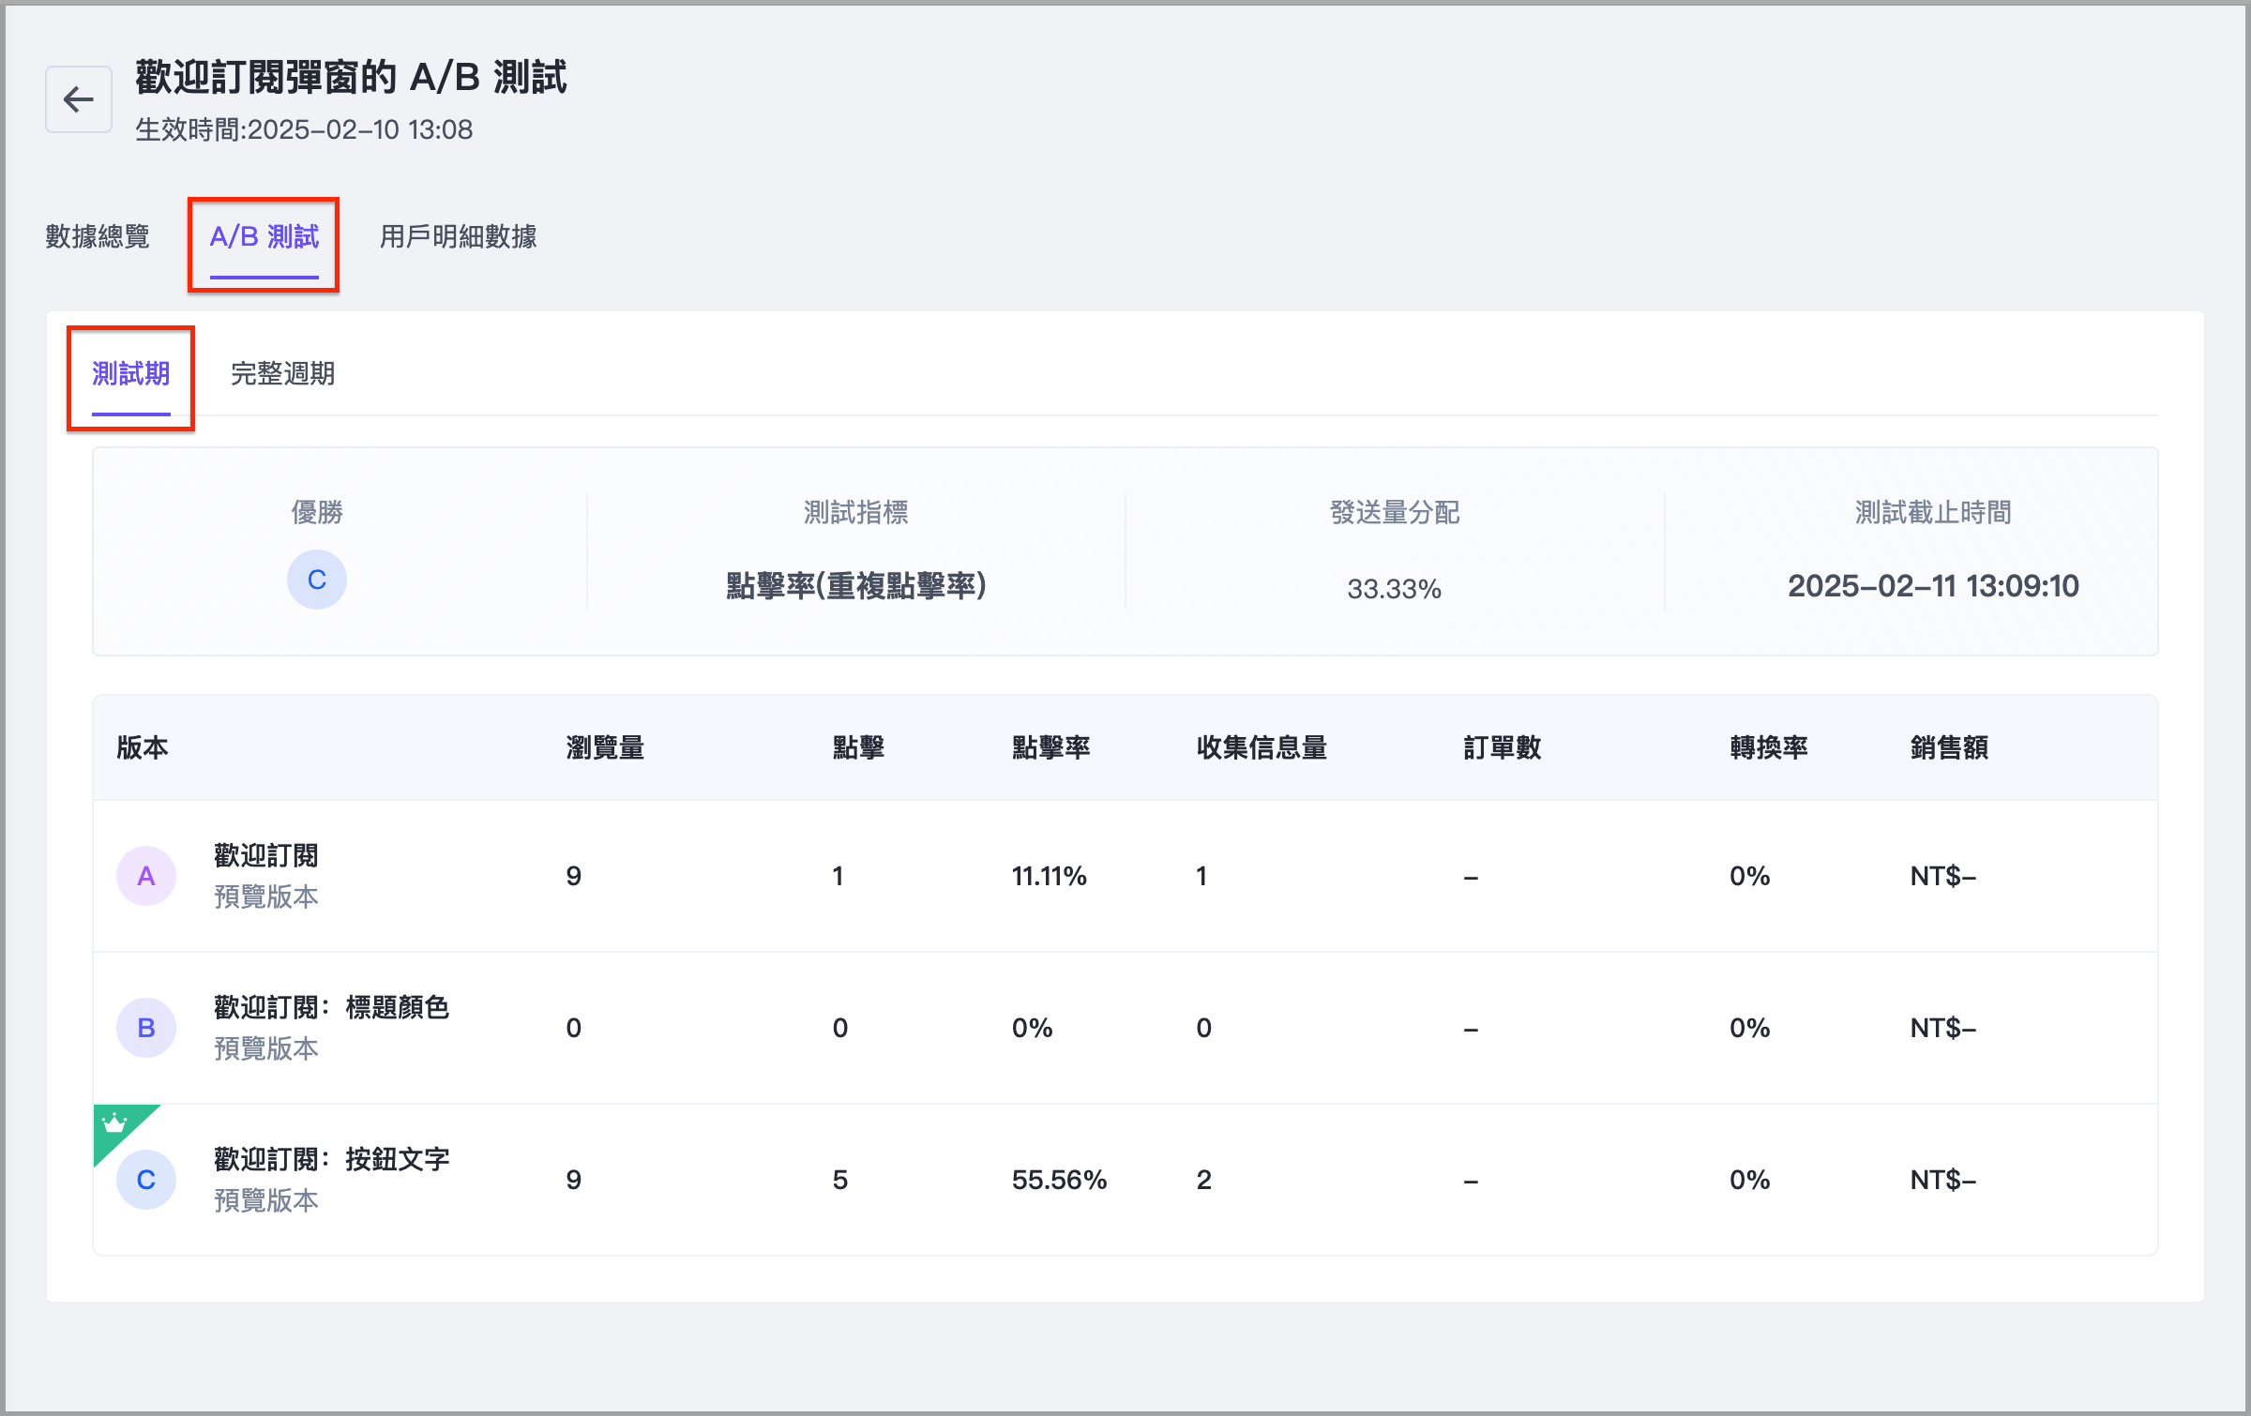Click the 測試截止時間 date value
The width and height of the screenshot is (2251, 1416).
click(x=1933, y=587)
